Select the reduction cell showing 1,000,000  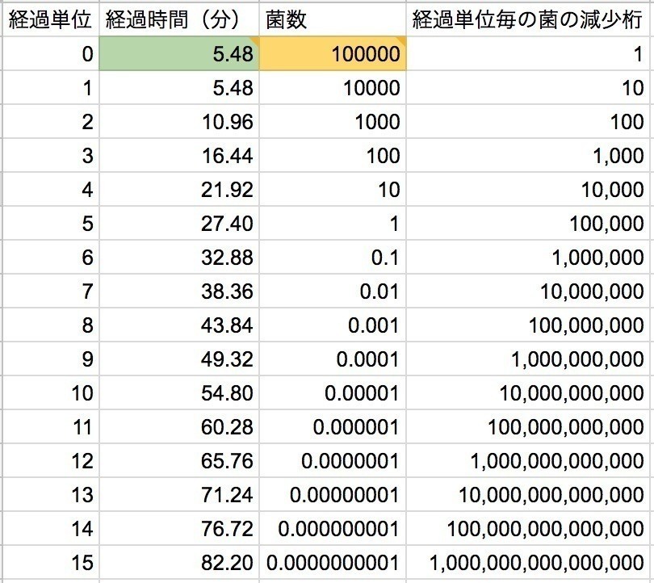[x=529, y=258]
